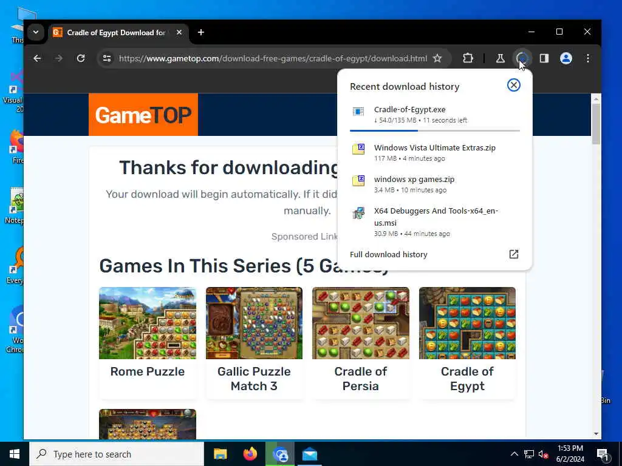The width and height of the screenshot is (622, 466).
Task: Open the fifth game thumbnail in second row
Action: pyautogui.click(x=148, y=424)
